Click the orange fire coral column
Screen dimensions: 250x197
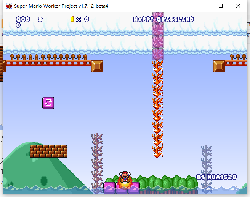click(158, 109)
